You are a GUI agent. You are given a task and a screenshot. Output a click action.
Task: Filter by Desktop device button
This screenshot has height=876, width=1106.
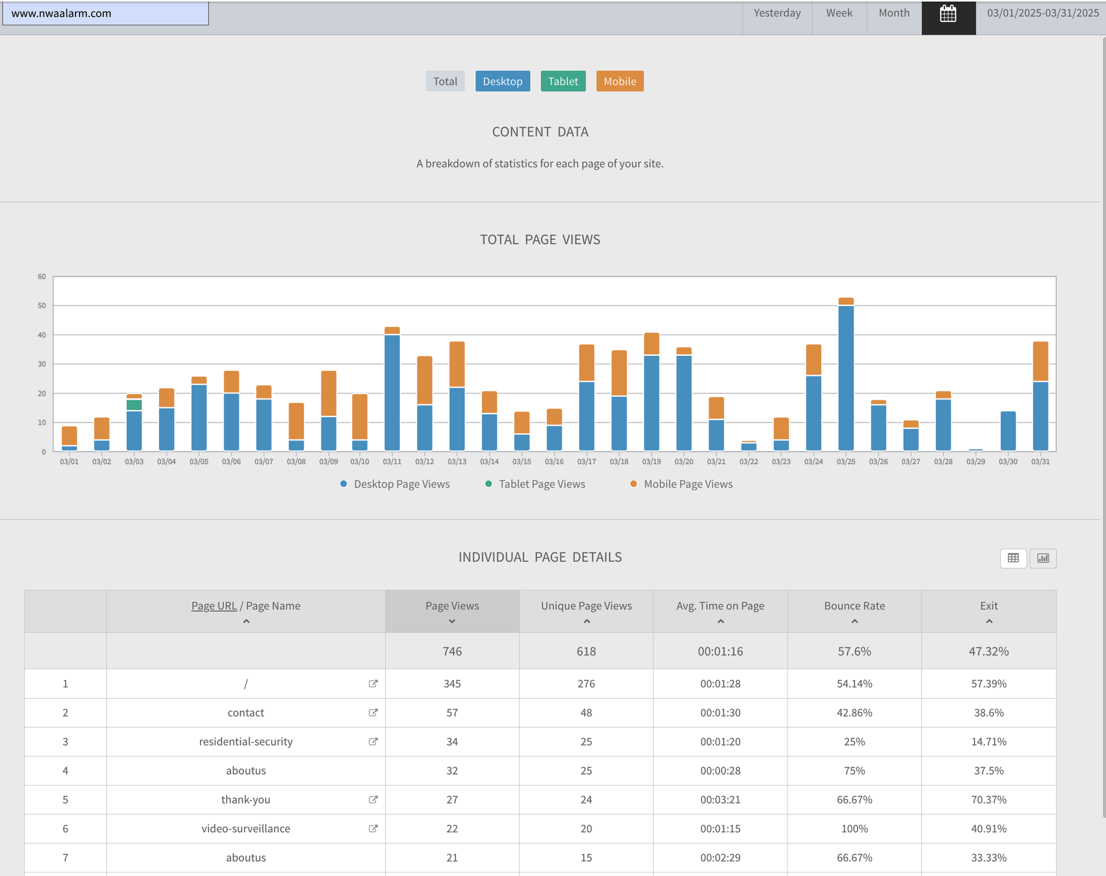(x=502, y=81)
